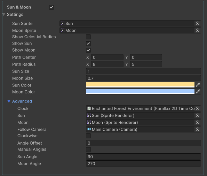Click the Moon Size value field

pos(143,78)
